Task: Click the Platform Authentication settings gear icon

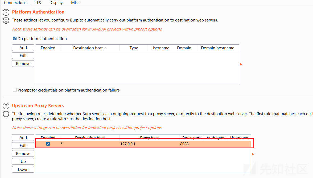Action: [x=6, y=20]
